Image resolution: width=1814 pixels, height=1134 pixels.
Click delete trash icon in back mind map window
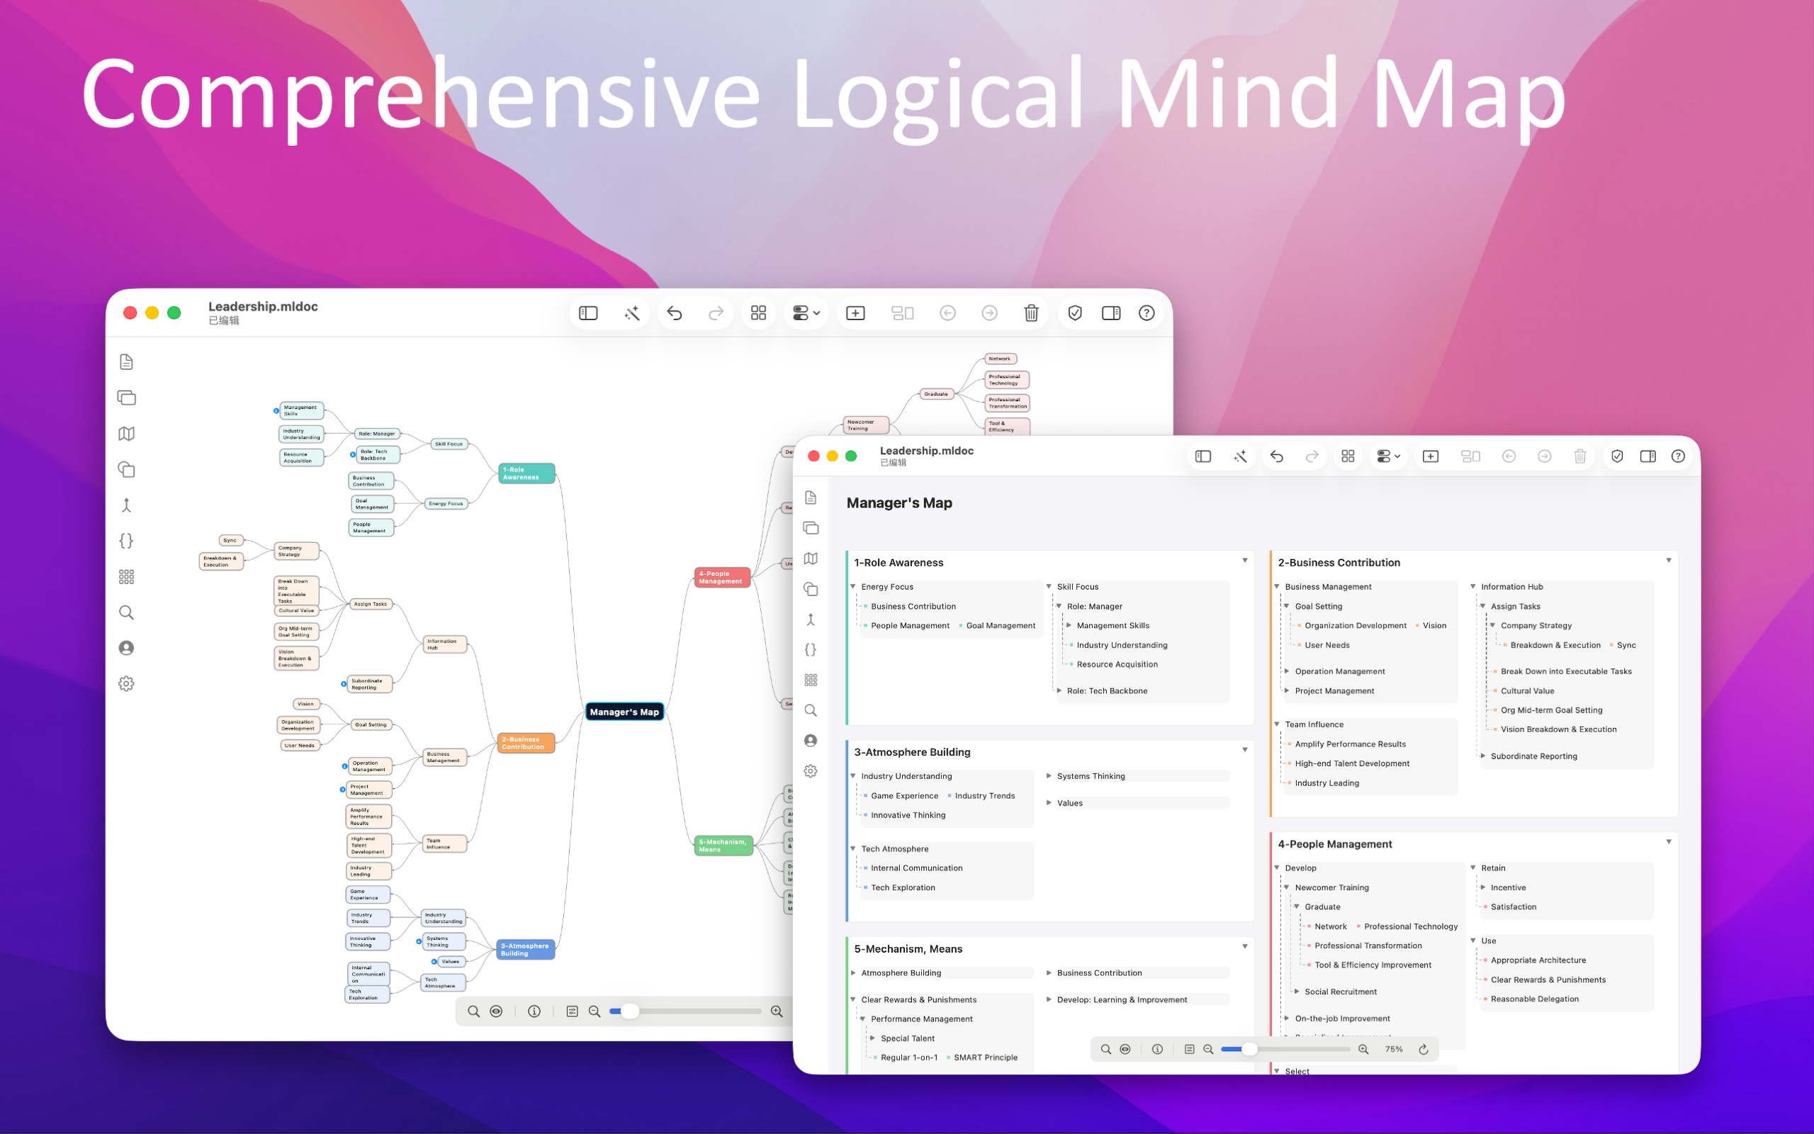(x=1032, y=313)
